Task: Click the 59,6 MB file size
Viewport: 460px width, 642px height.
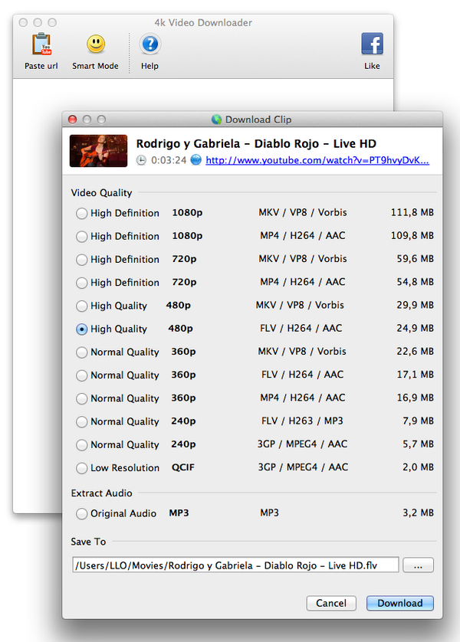Action: [x=415, y=259]
